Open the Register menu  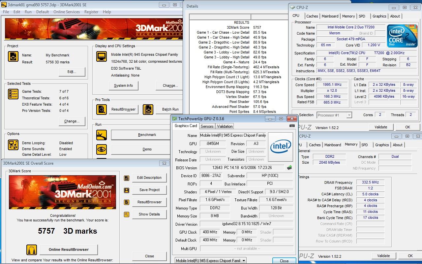pyautogui.click(x=91, y=12)
